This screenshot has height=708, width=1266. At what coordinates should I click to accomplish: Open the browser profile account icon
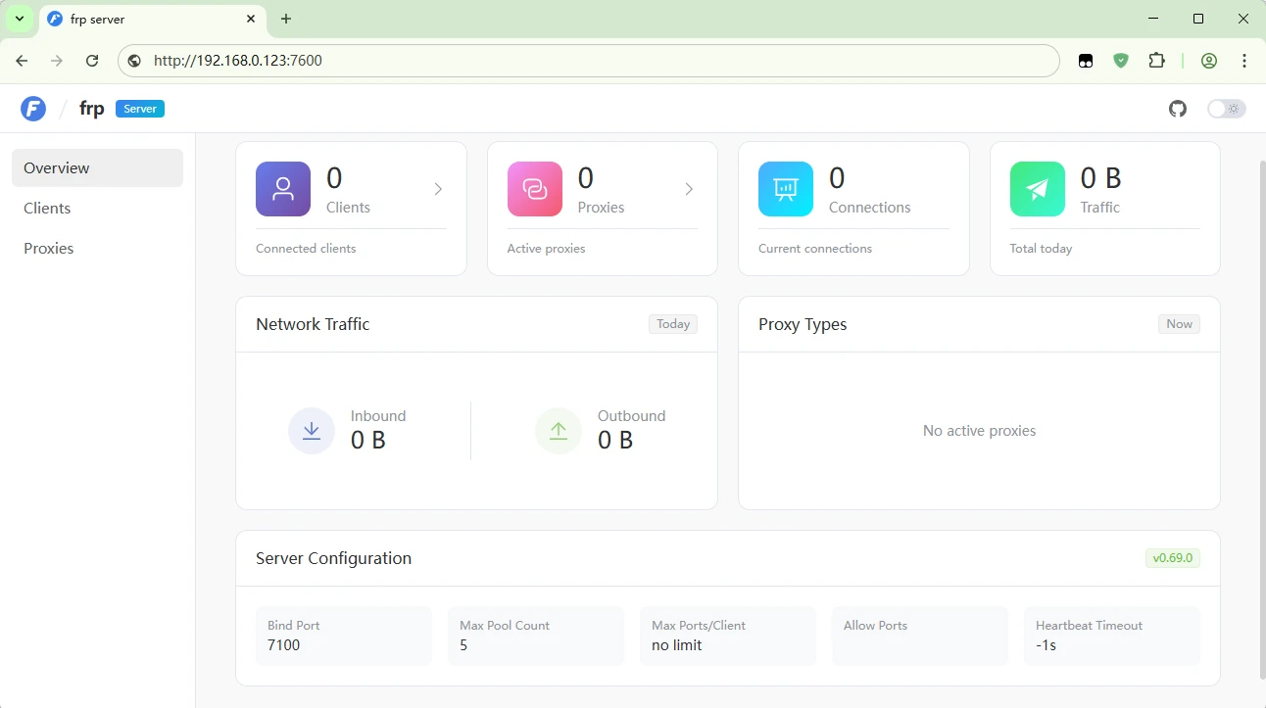[x=1209, y=61]
